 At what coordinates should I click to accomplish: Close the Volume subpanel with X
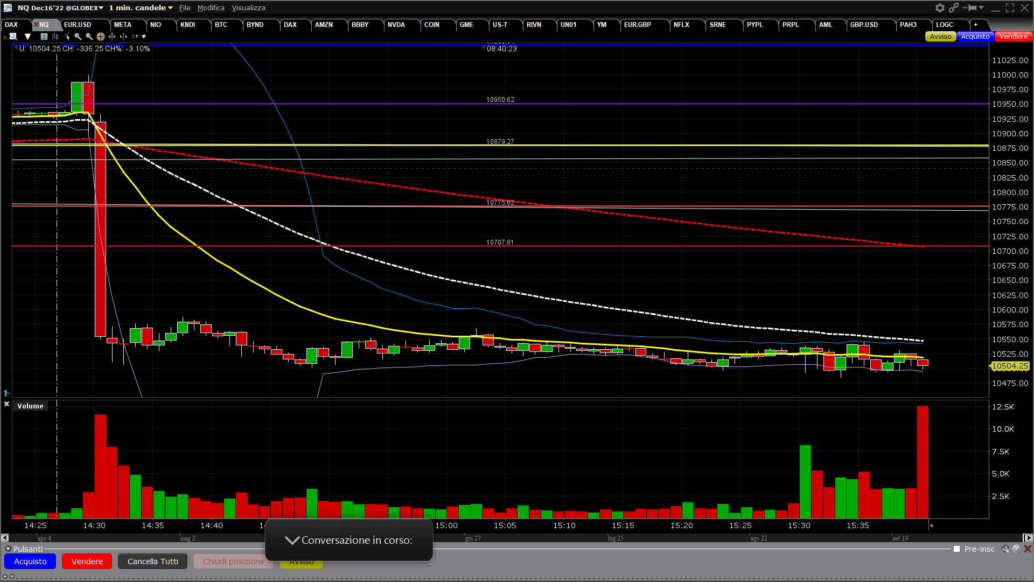[6, 404]
